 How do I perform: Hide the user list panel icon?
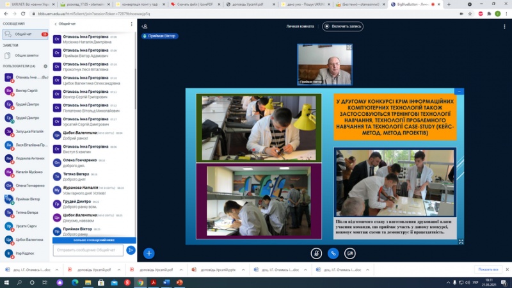tap(145, 26)
